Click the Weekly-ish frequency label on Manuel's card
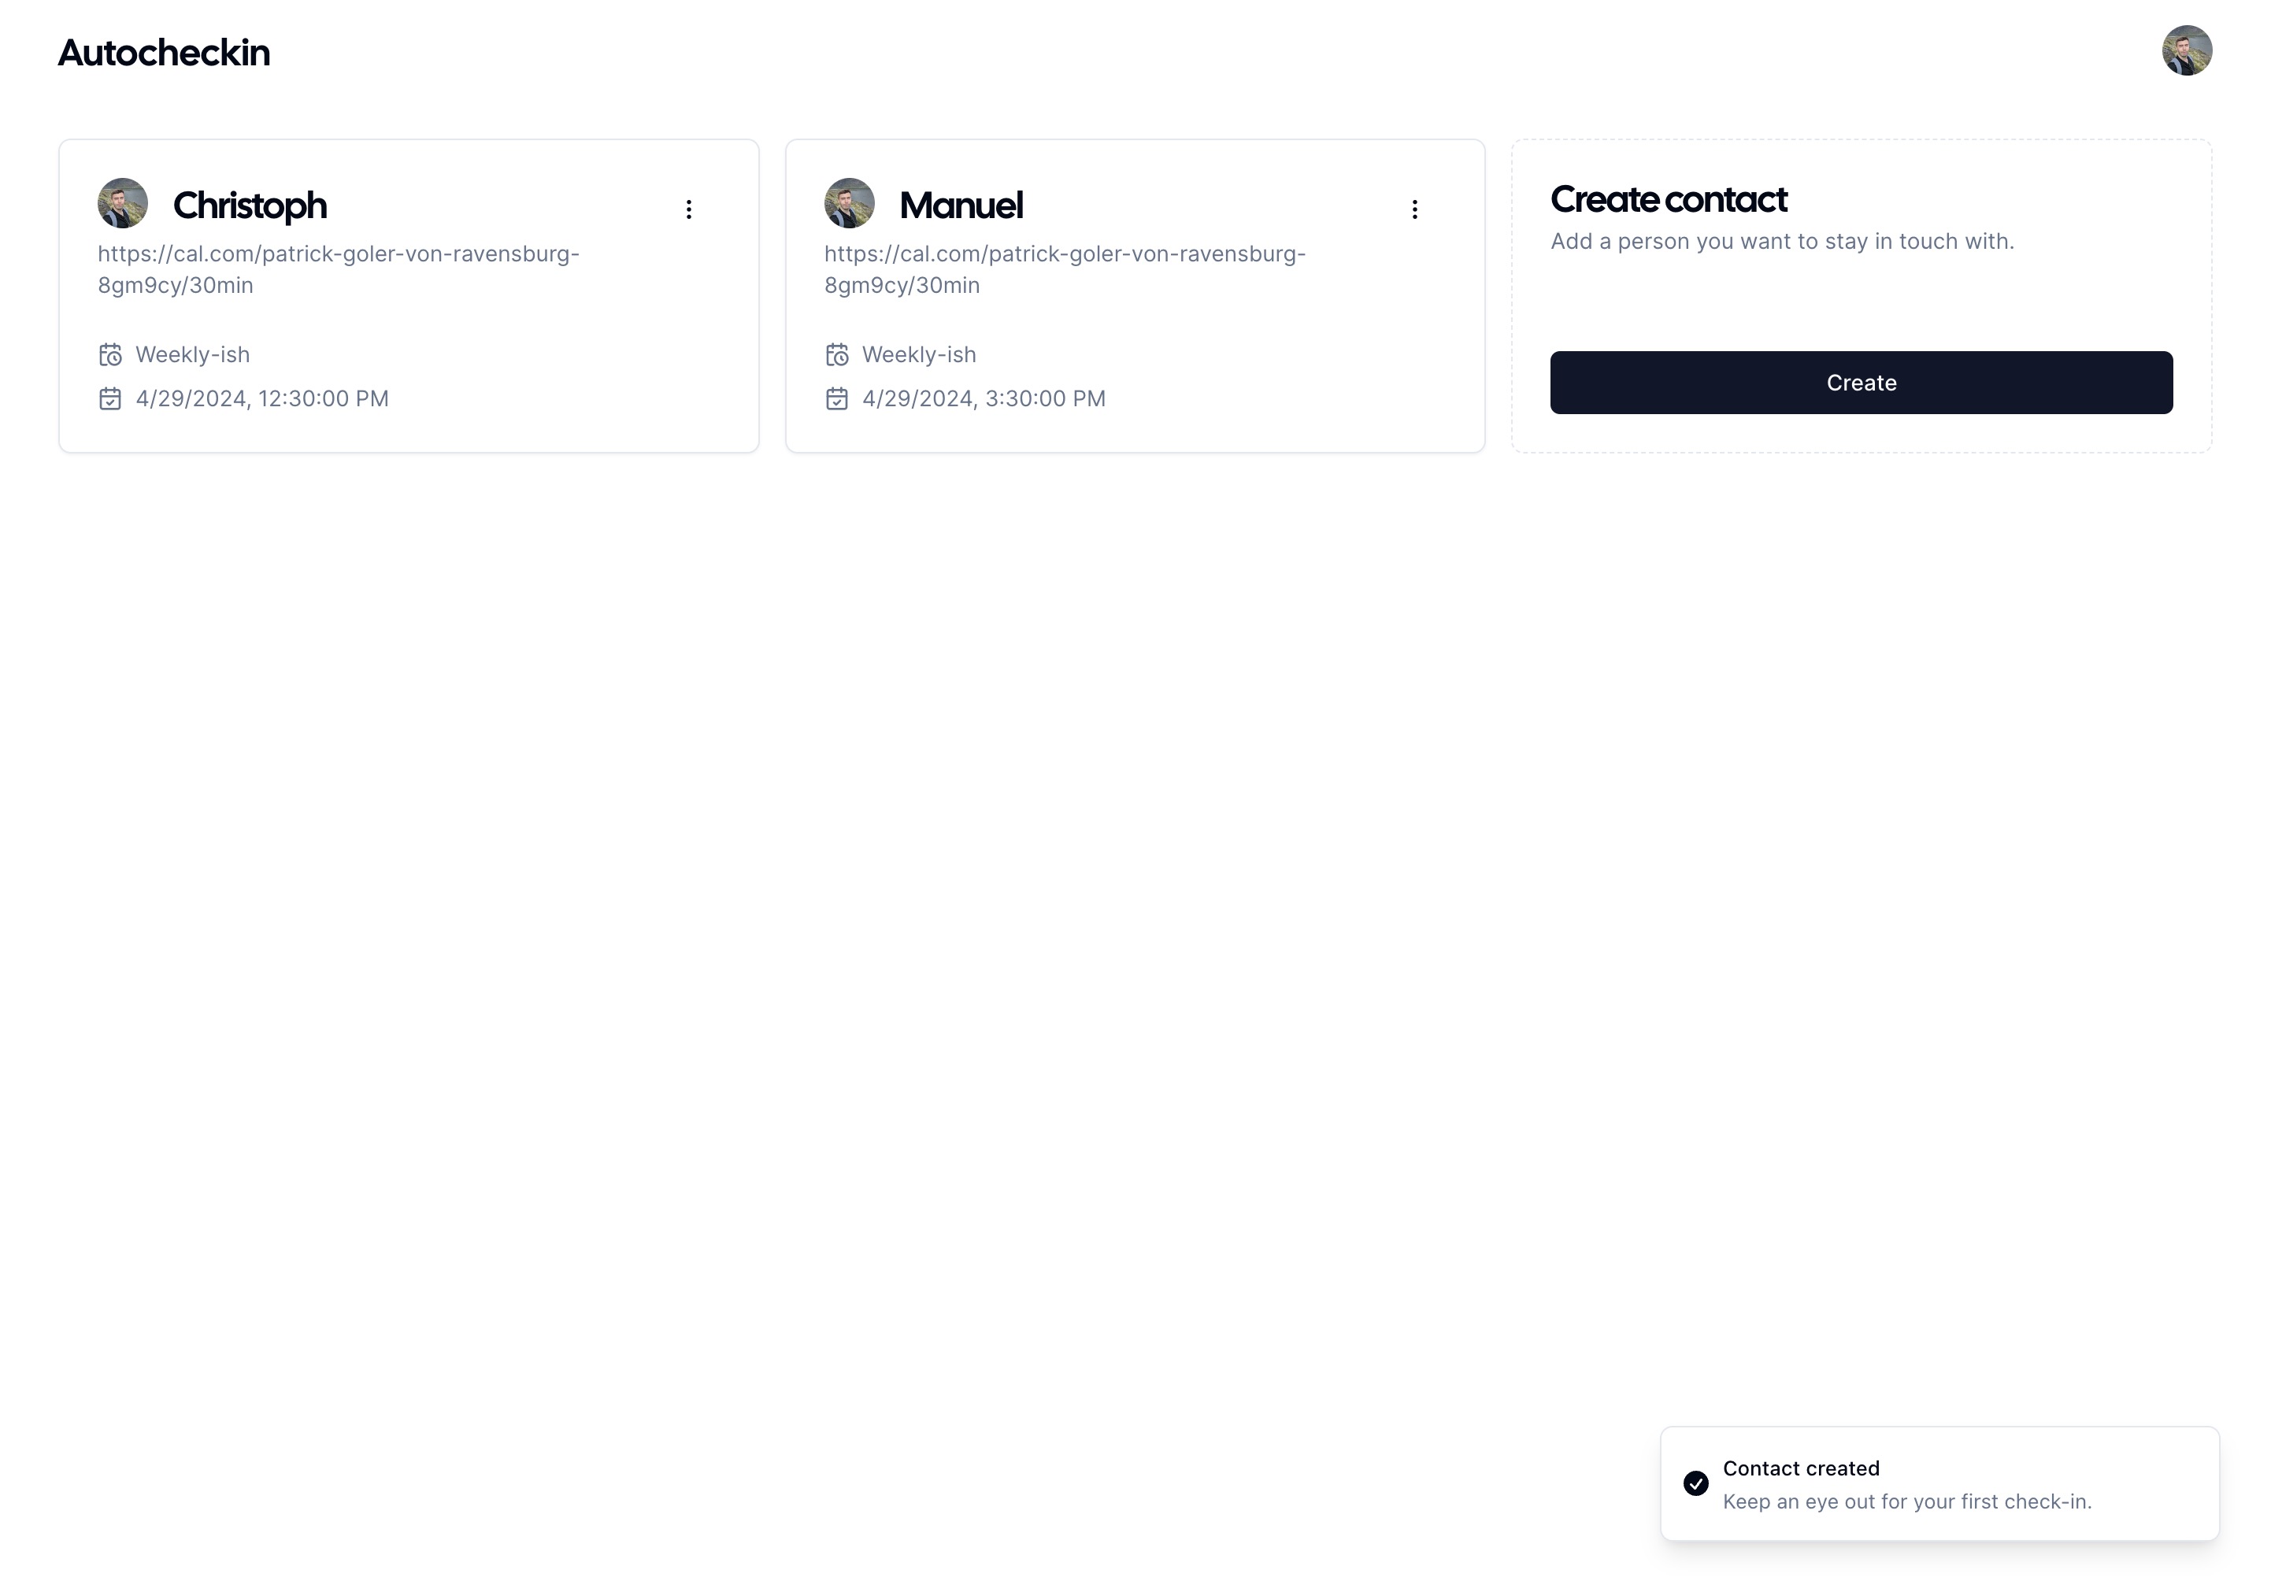The width and height of the screenshot is (2271, 1592). pos(919,354)
